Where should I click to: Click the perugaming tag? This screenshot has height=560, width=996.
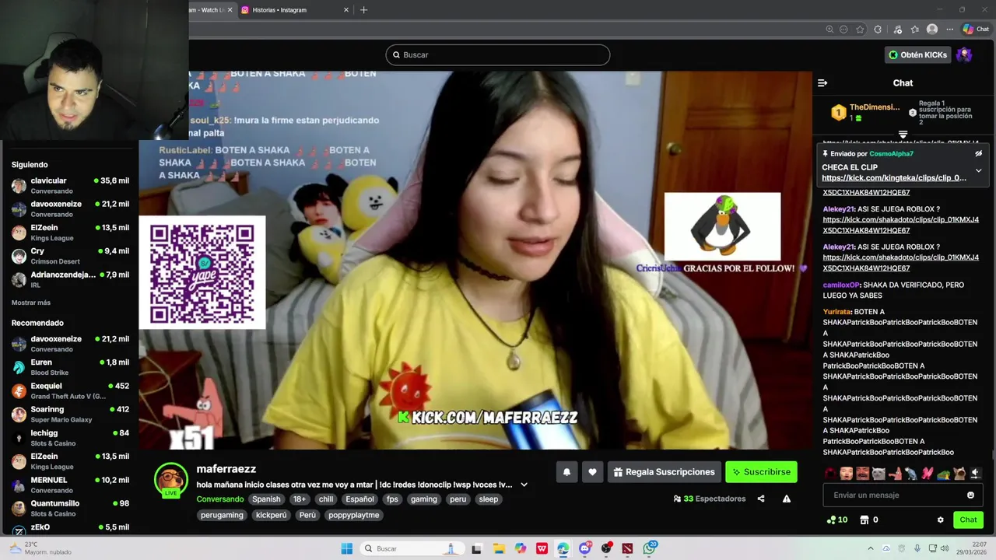click(x=222, y=515)
